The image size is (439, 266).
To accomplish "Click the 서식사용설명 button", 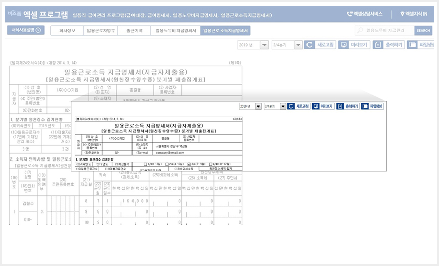I will pos(25,30).
